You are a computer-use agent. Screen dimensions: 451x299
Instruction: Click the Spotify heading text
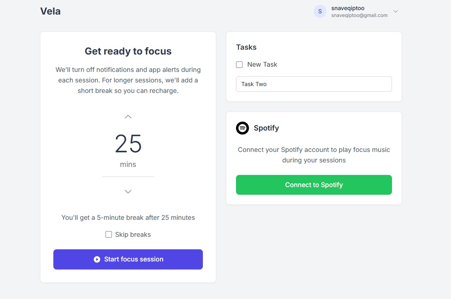pos(266,128)
